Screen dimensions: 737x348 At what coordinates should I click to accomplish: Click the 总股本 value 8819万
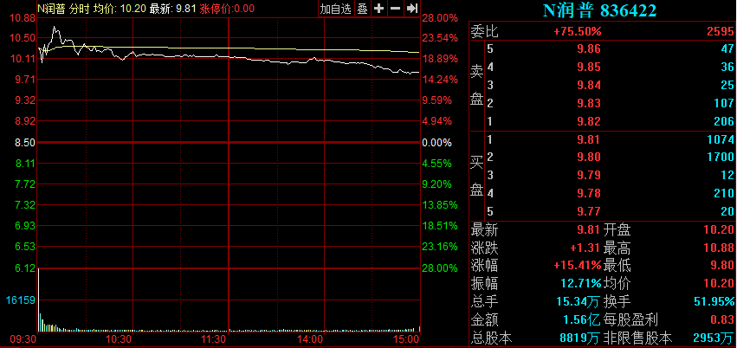pyautogui.click(x=581, y=338)
